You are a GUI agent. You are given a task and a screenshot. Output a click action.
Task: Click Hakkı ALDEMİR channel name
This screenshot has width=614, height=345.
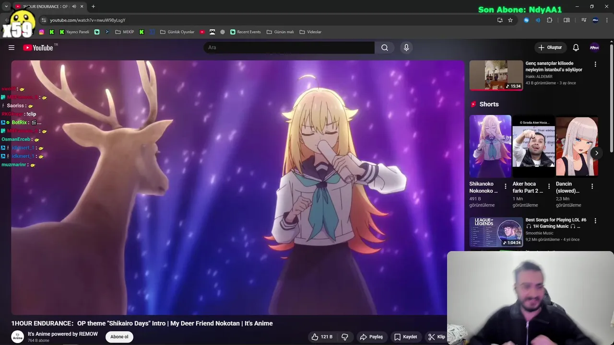[x=539, y=77]
